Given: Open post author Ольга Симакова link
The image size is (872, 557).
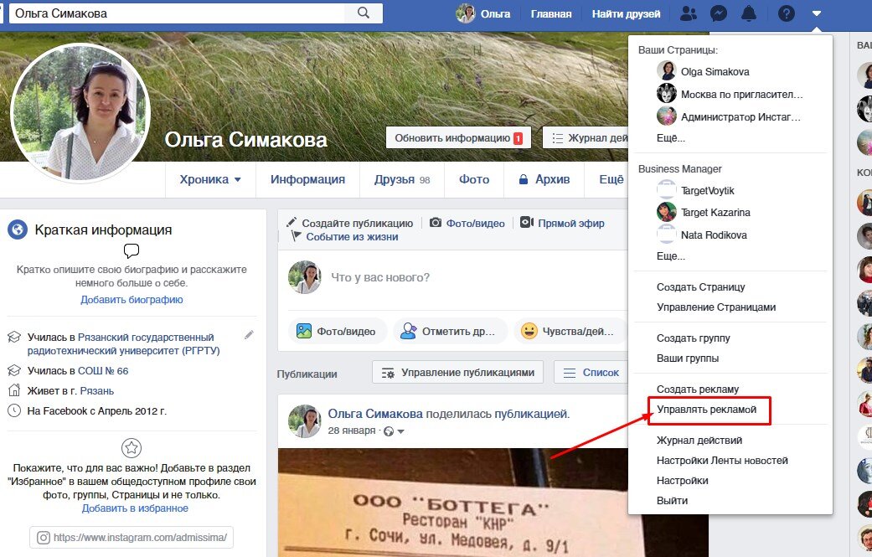Looking at the screenshot, I should point(375,414).
